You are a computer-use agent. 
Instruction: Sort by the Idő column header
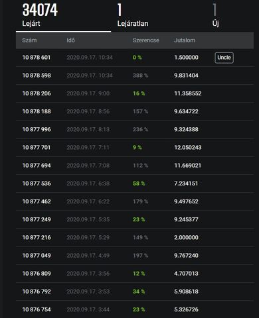point(70,40)
